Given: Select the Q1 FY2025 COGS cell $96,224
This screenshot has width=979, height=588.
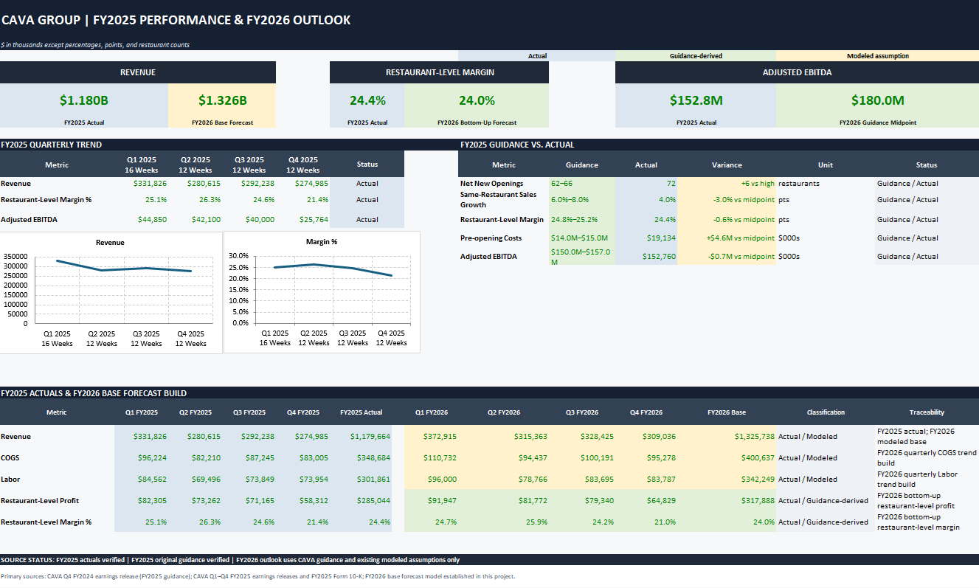Looking at the screenshot, I should pyautogui.click(x=142, y=457).
